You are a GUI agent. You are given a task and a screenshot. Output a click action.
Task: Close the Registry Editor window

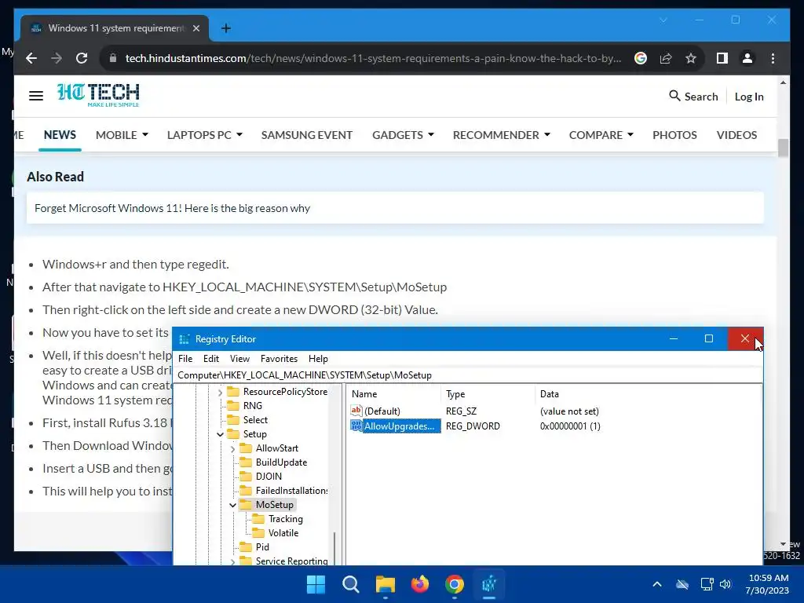click(x=745, y=338)
